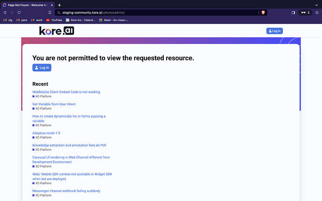Click 'You are not permitted' heading text
The image size is (322, 201).
click(x=113, y=58)
